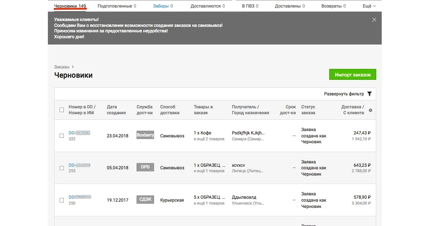Click delivery price 578,90 ₽

[x=362, y=197]
